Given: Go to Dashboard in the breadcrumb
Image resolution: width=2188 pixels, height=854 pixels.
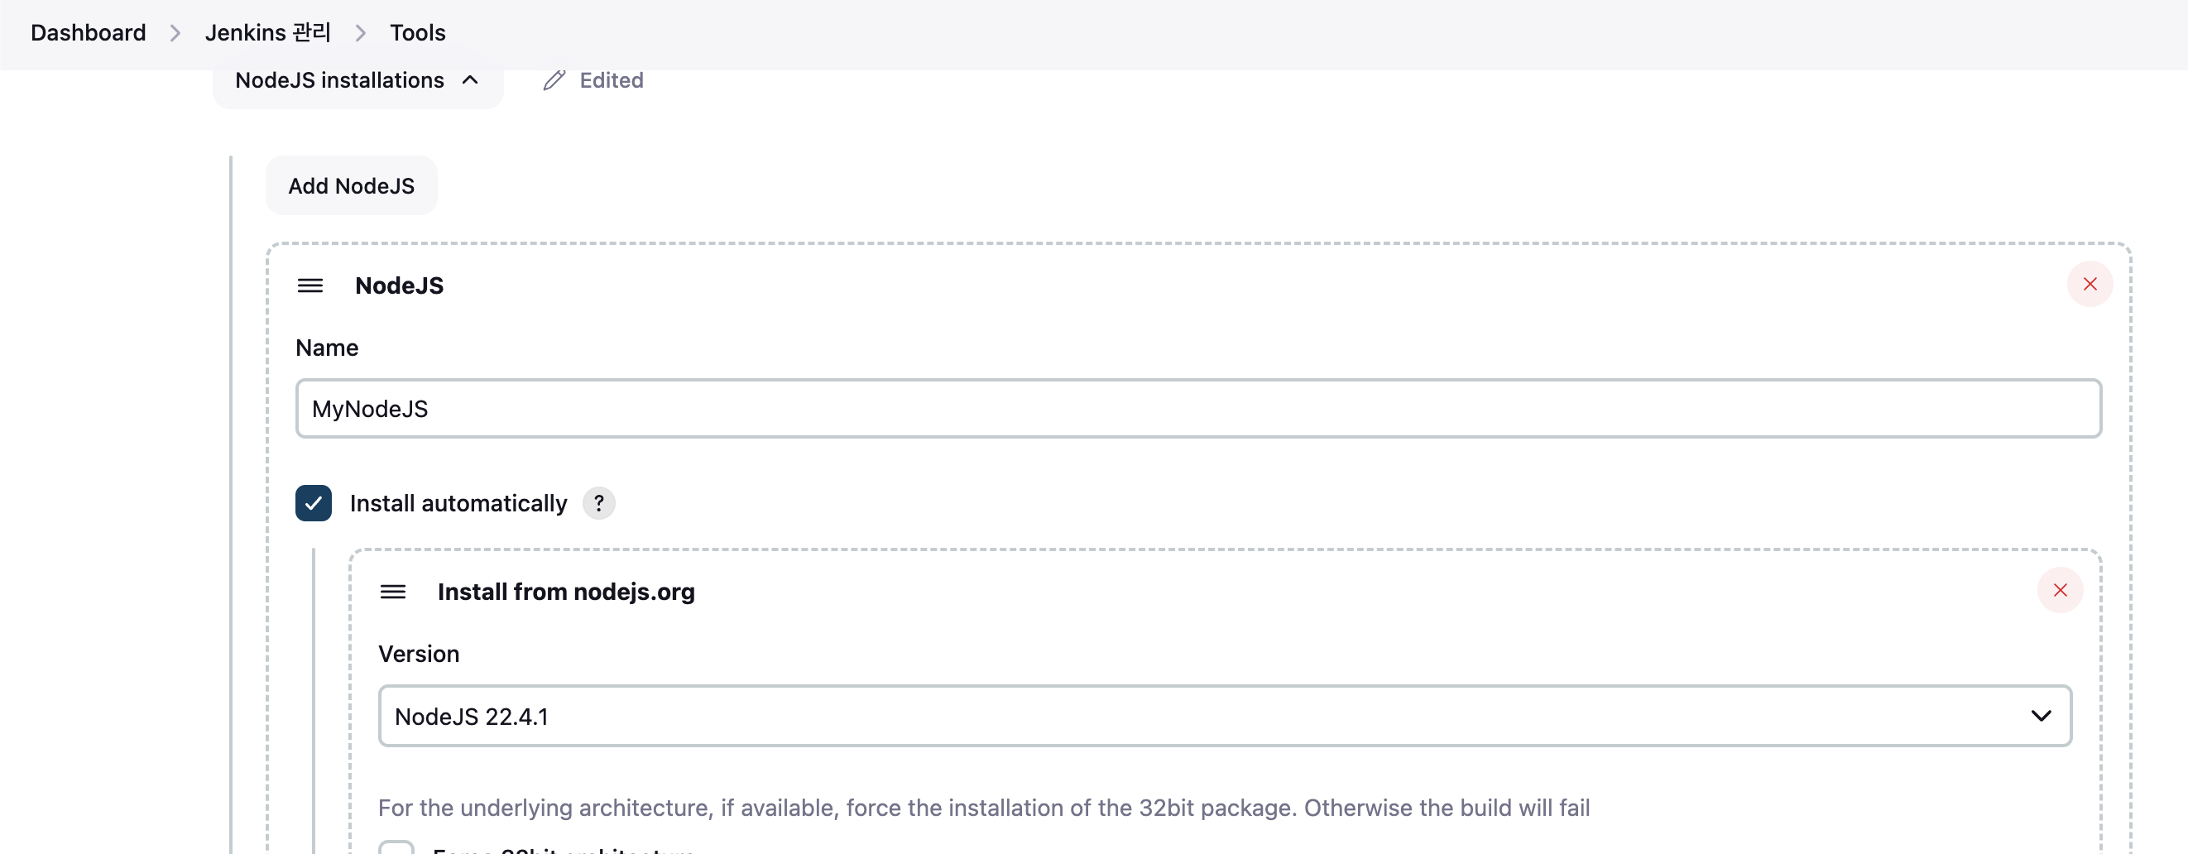Looking at the screenshot, I should (89, 32).
